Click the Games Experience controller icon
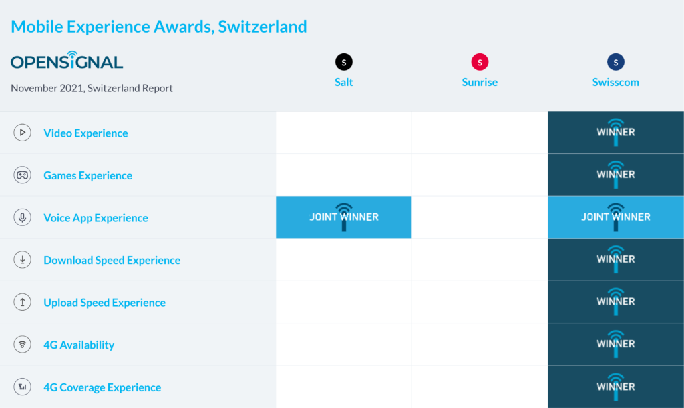This screenshot has width=684, height=408. (23, 175)
